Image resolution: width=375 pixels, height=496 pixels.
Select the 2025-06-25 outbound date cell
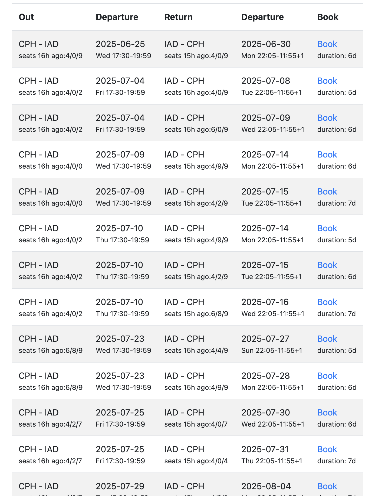(x=120, y=44)
